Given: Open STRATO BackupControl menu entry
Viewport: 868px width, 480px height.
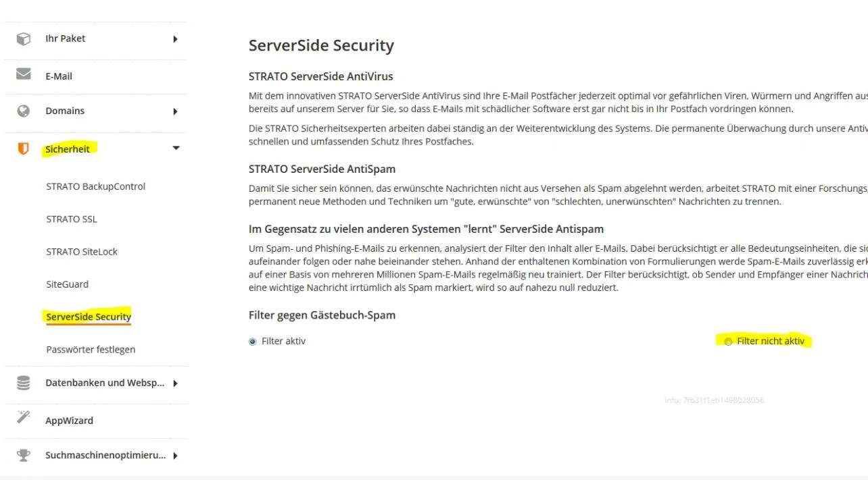Looking at the screenshot, I should pyautogui.click(x=95, y=186).
